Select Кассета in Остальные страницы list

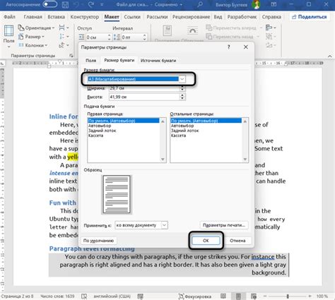point(178,136)
